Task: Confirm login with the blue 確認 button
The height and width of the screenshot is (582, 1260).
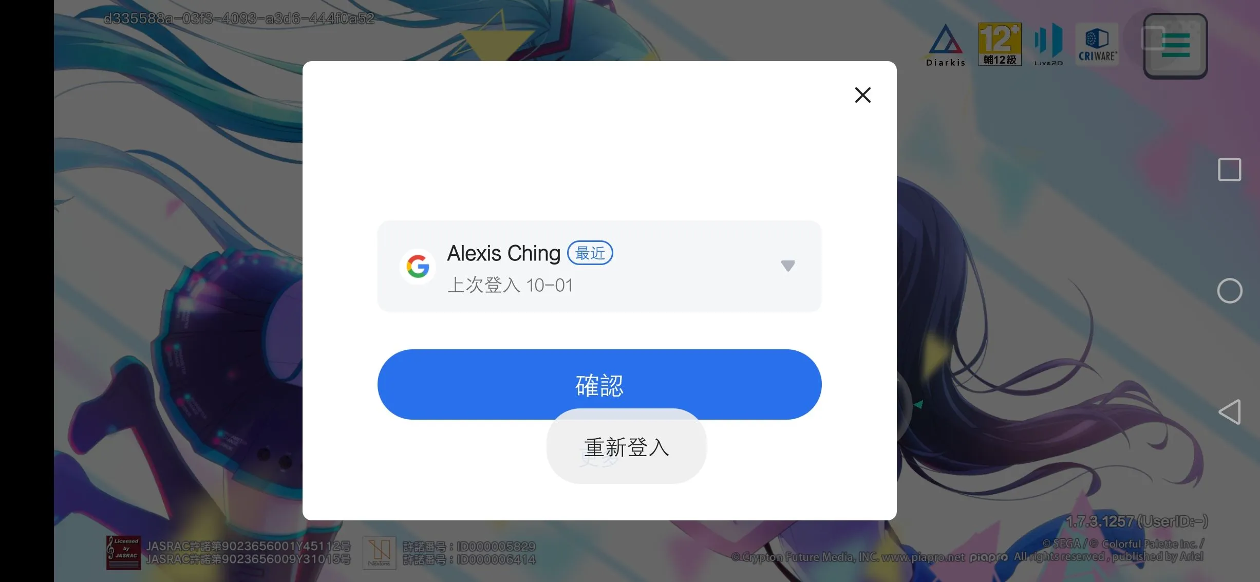Action: 599,385
